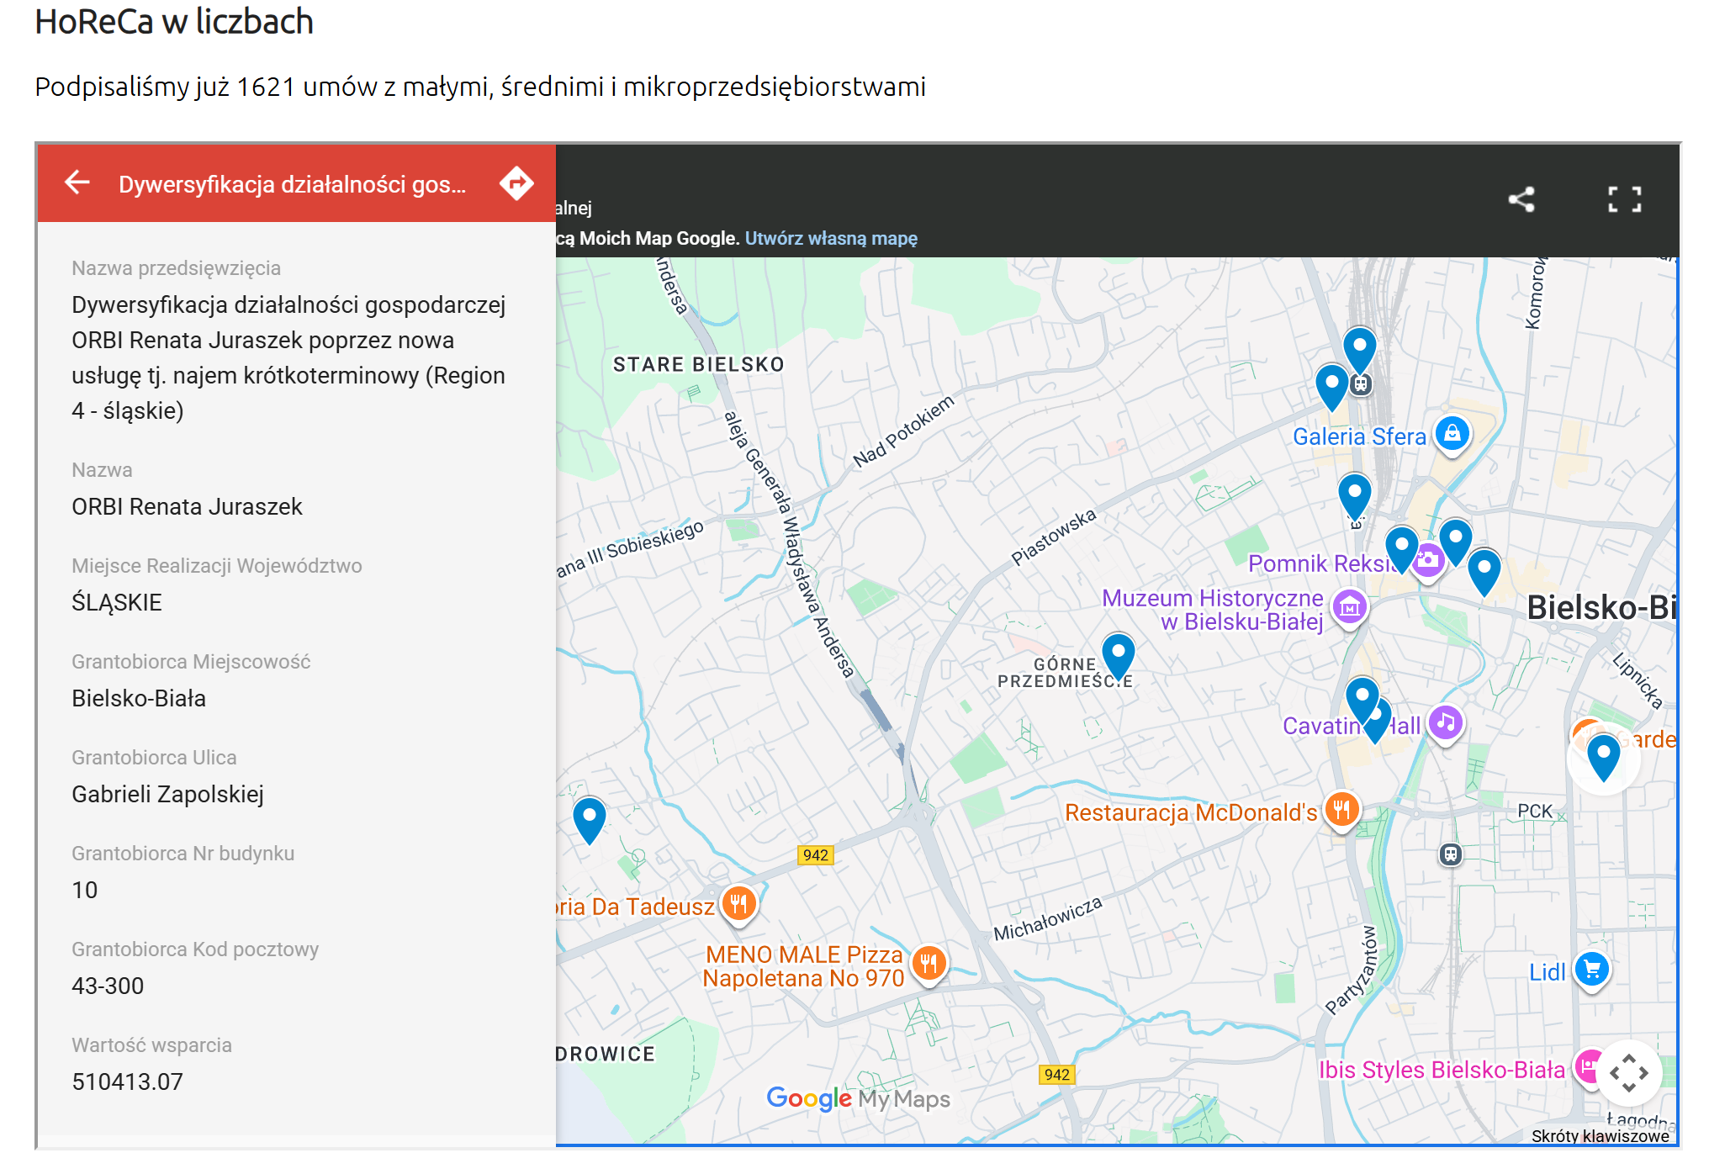
Task: Click Ibis Styles Bielsko-Biała hotel label
Action: [1441, 1070]
